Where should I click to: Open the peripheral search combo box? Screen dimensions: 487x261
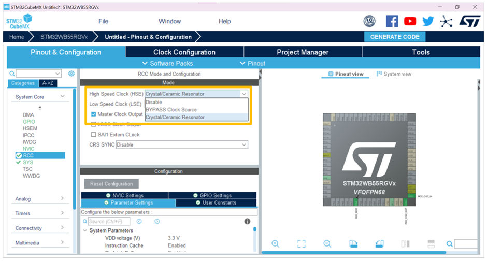38,74
